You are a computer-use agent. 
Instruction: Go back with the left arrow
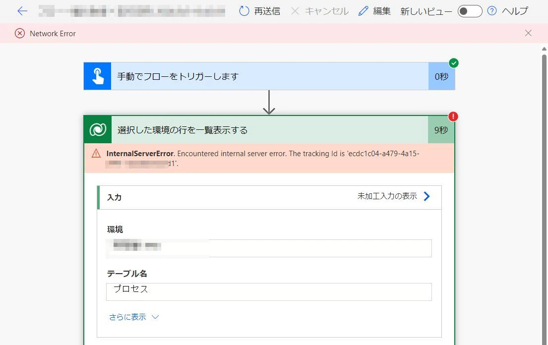coord(22,11)
